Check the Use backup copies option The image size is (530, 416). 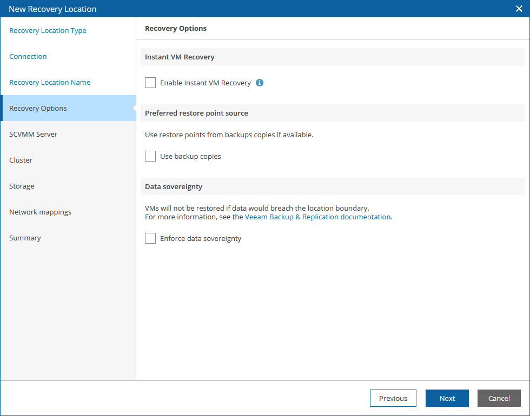[150, 156]
